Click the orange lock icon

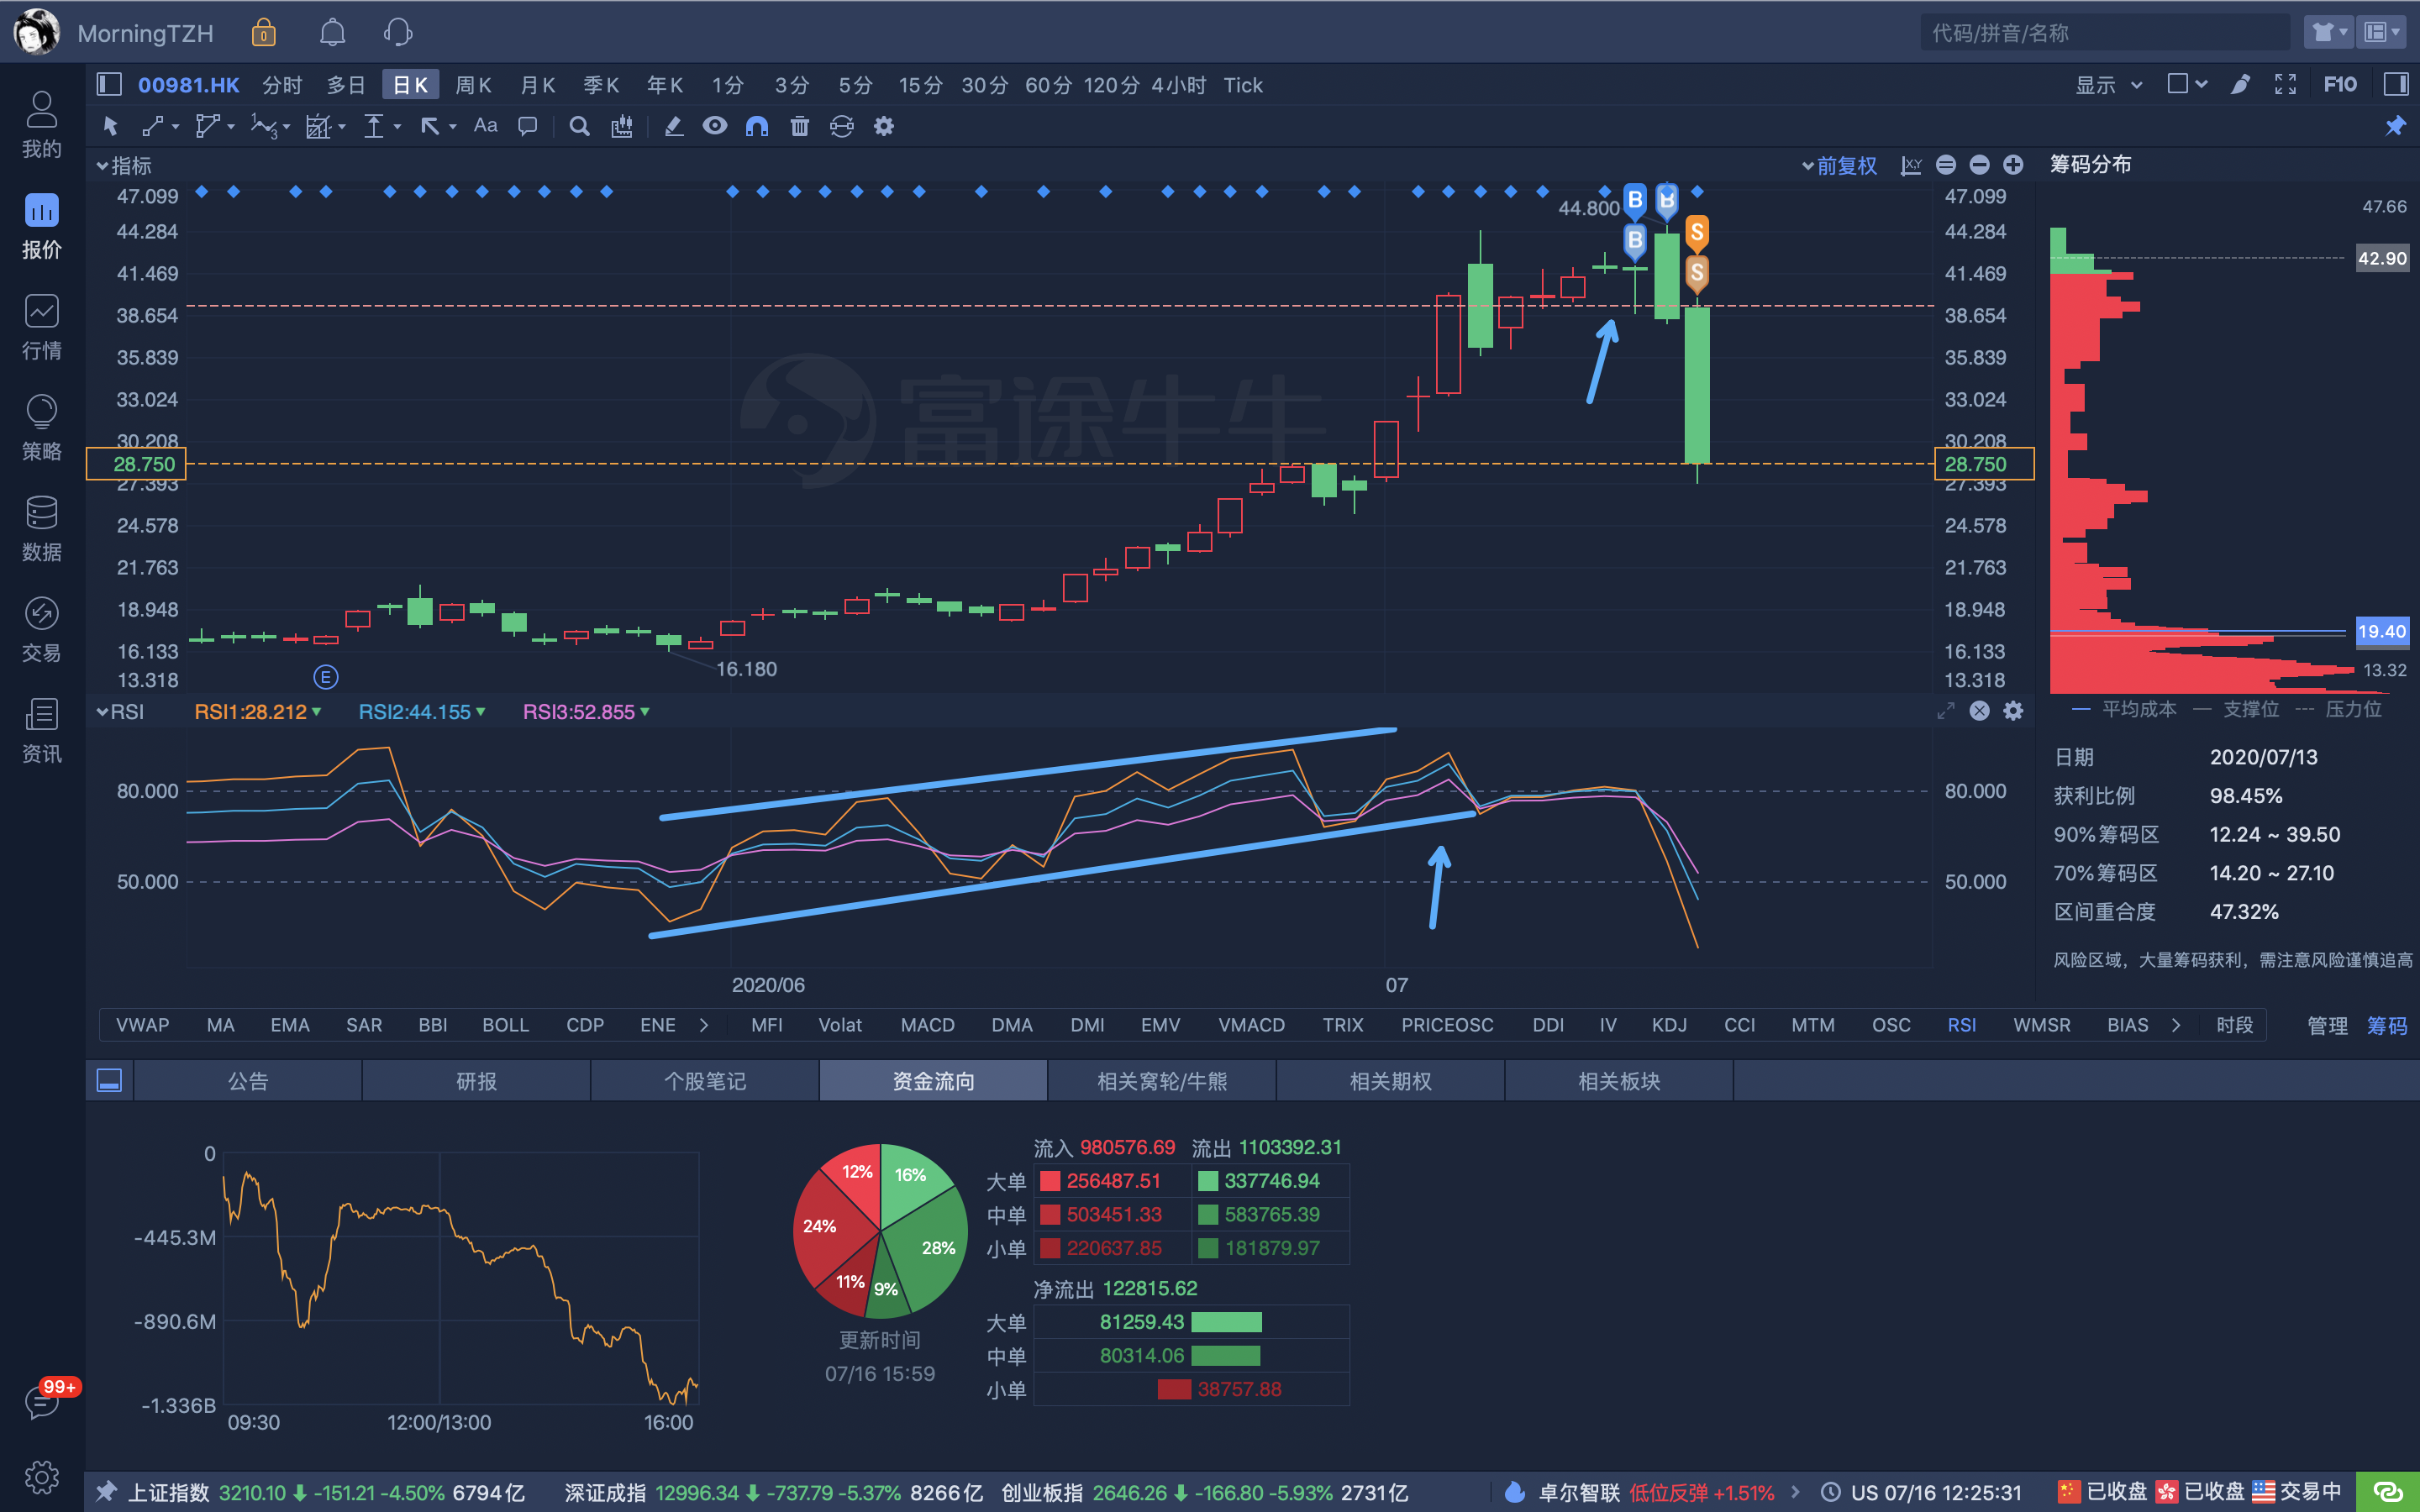click(263, 33)
